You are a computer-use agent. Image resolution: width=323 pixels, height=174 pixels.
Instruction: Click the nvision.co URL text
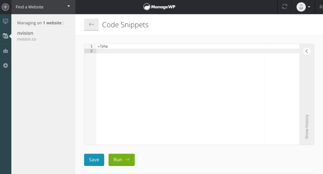pyautogui.click(x=26, y=39)
